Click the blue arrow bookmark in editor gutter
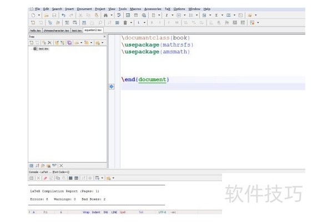This screenshot has height=222, width=333. click(x=111, y=87)
